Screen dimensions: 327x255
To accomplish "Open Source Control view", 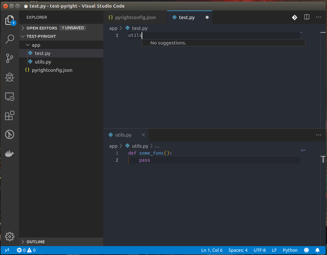I will [x=10, y=58].
